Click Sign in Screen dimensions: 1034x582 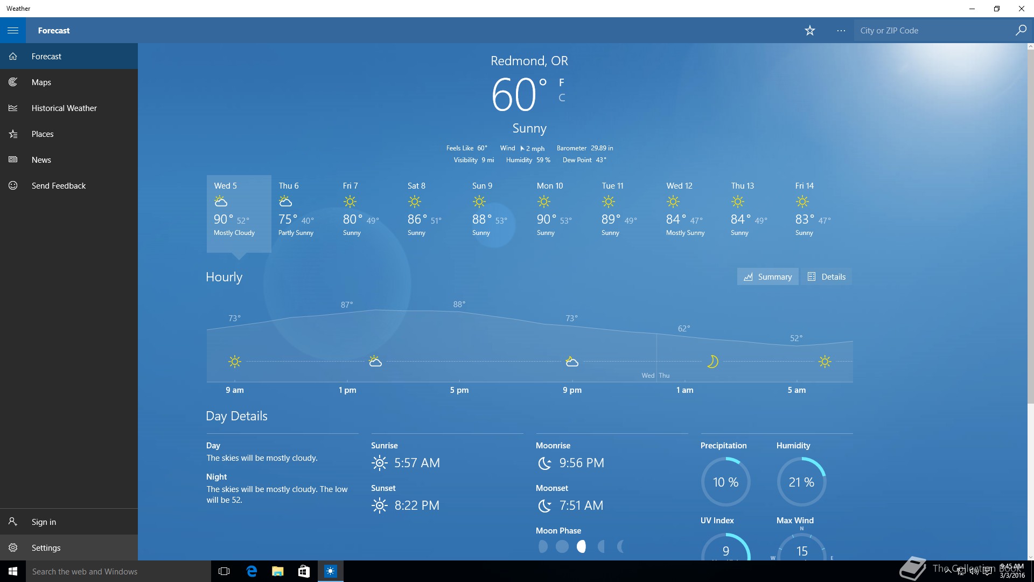[x=43, y=522]
